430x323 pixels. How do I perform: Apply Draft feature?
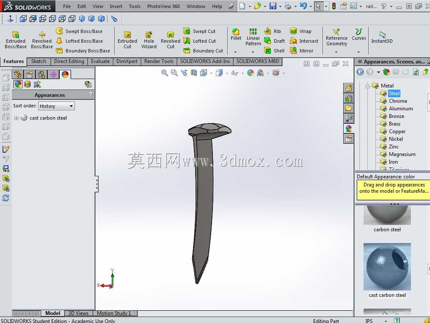tap(275, 41)
